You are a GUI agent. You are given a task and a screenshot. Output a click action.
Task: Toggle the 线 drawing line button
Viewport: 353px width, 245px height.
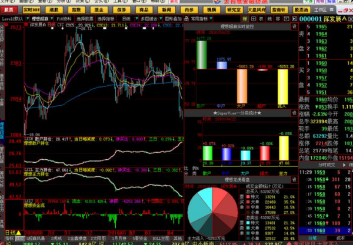pos(269,19)
